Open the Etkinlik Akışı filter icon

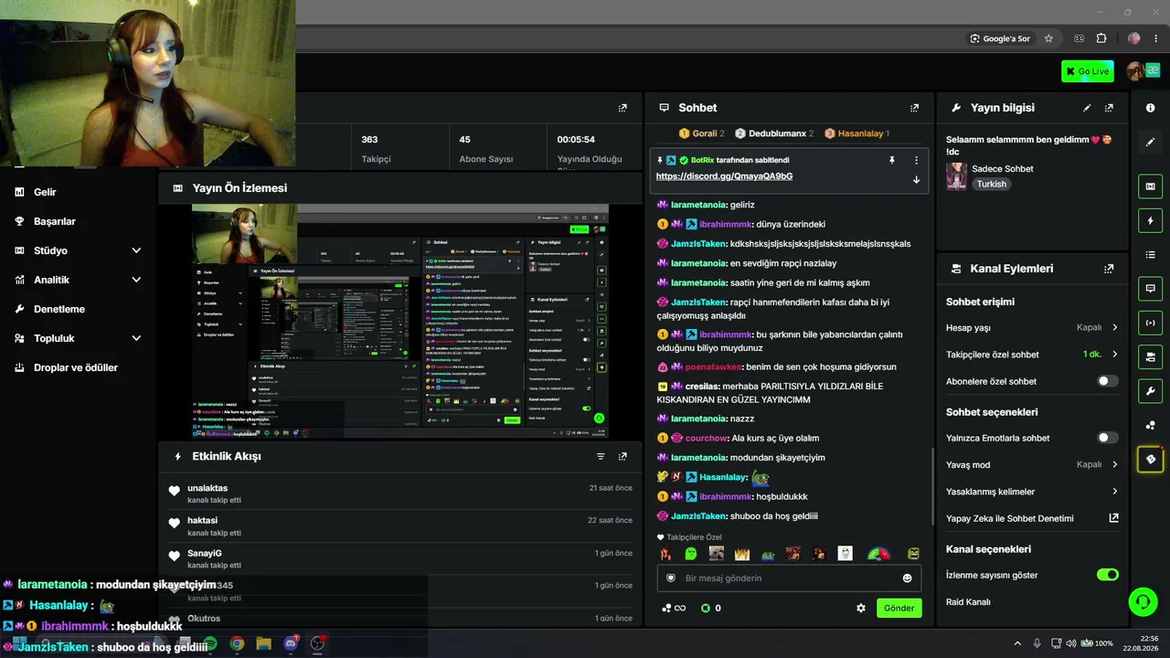(x=601, y=456)
